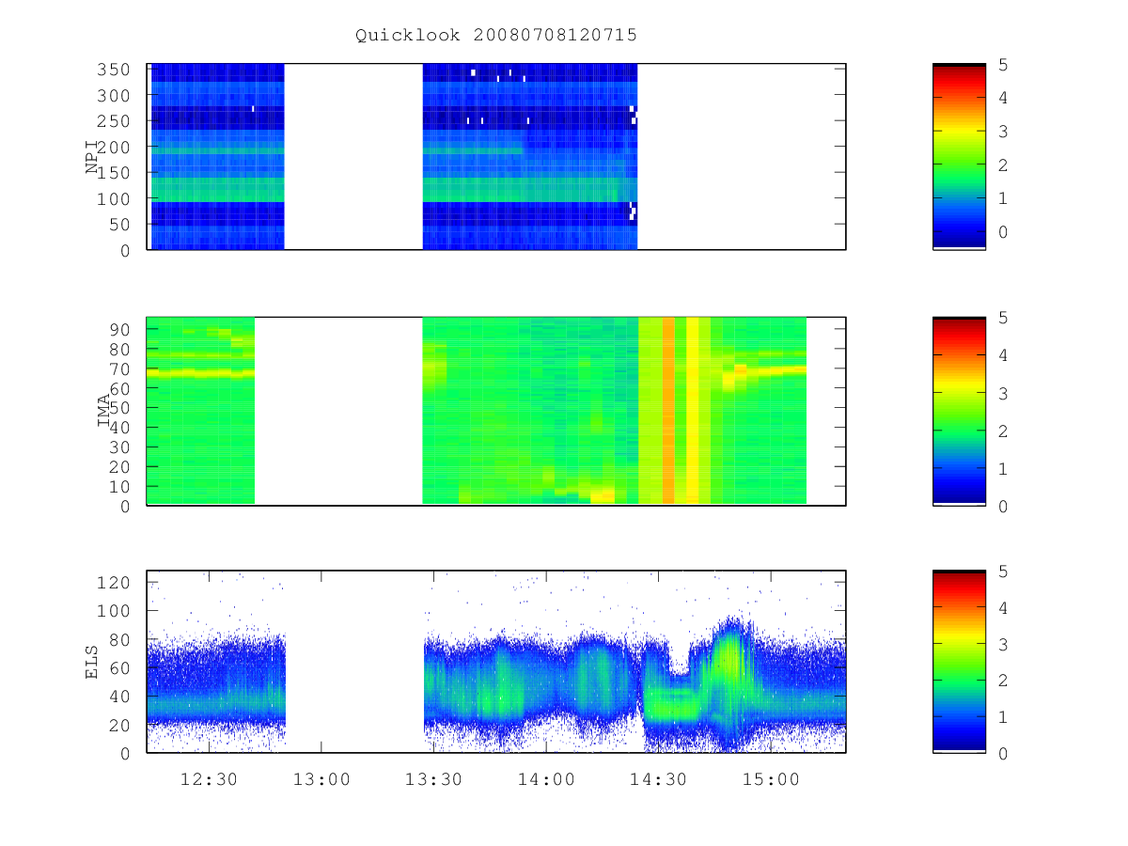The width and height of the screenshot is (1128, 846).
Task: Click the ELS spectrogram dip near 14:30
Action: tap(678, 658)
